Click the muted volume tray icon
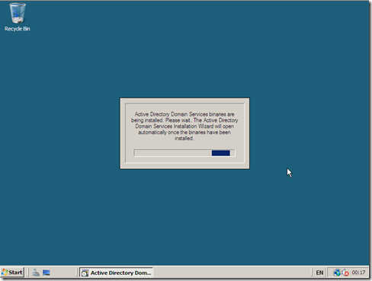 [x=345, y=273]
